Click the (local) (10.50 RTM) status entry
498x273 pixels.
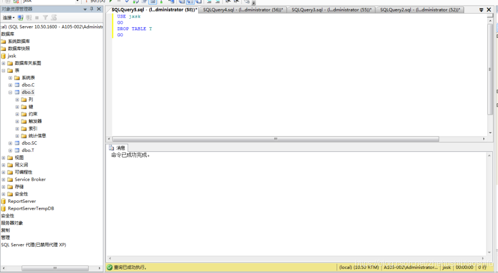[x=359, y=267]
